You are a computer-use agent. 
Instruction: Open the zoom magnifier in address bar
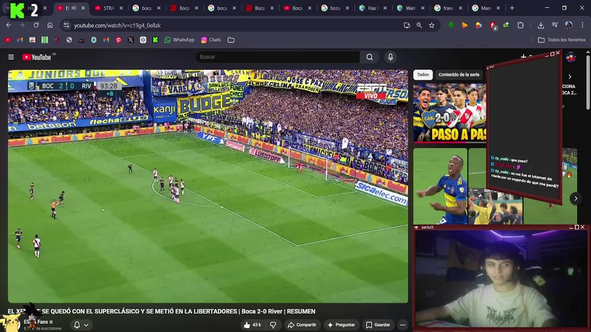click(x=419, y=25)
